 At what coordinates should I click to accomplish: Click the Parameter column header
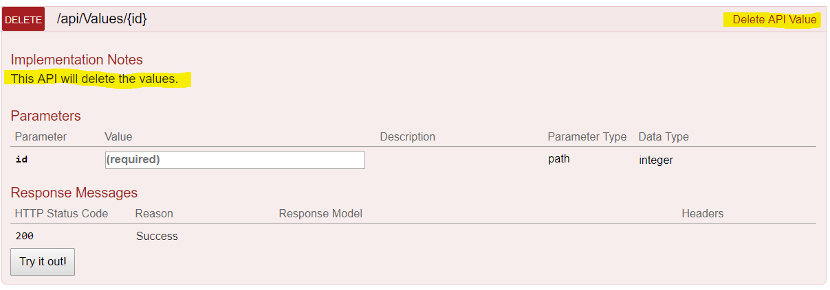[x=41, y=136]
